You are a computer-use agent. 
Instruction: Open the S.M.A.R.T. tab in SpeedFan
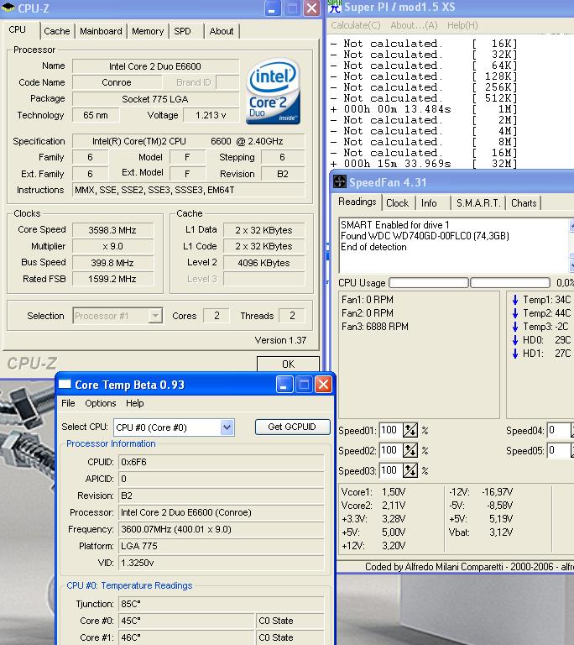coord(478,203)
